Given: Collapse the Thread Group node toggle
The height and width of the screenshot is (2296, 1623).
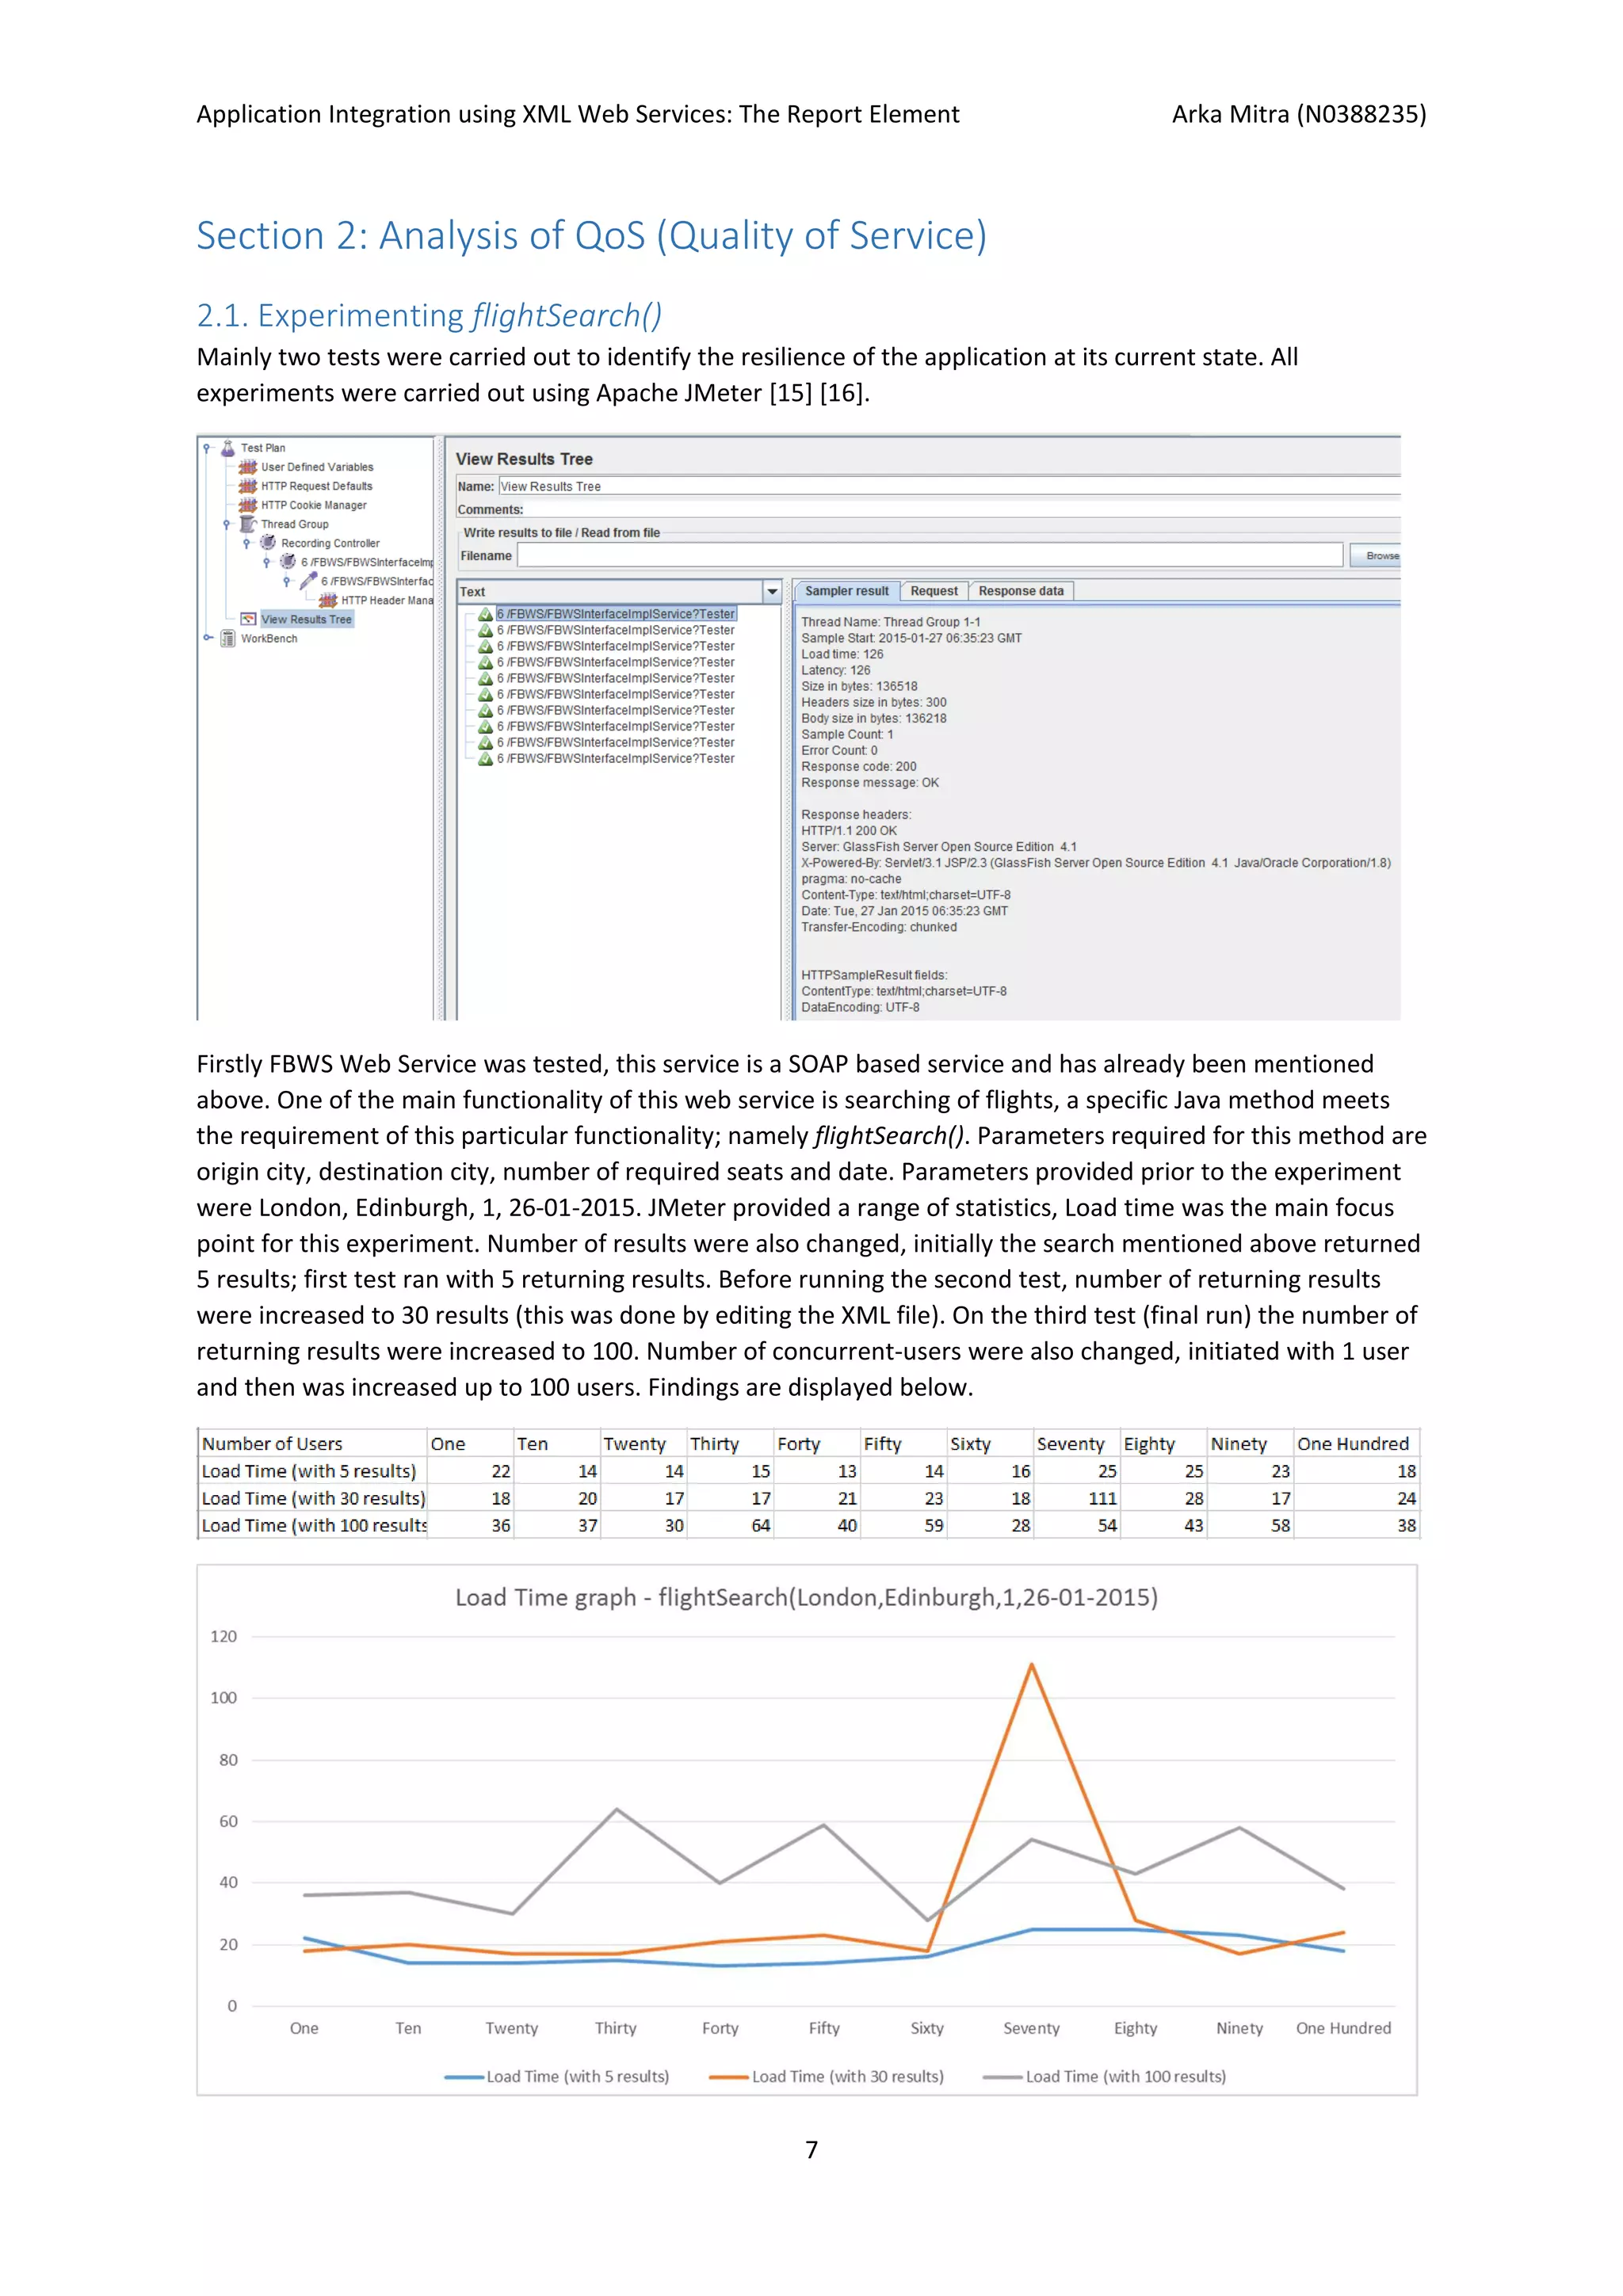Looking at the screenshot, I should click(x=227, y=524).
